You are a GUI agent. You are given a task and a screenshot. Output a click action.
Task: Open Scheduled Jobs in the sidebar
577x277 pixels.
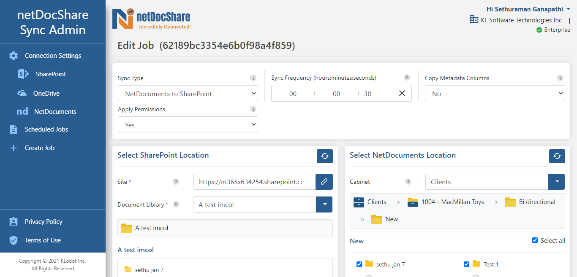pyautogui.click(x=46, y=129)
